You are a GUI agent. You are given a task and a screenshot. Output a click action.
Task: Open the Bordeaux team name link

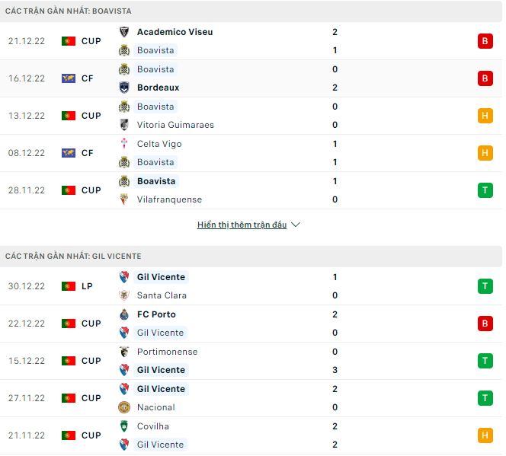tap(158, 88)
